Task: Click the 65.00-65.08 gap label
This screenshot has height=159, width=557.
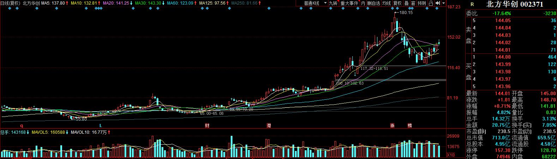Action: [x=212, y=114]
